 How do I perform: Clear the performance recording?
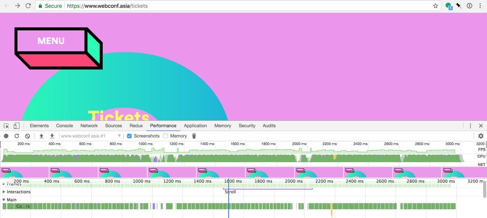[28, 136]
